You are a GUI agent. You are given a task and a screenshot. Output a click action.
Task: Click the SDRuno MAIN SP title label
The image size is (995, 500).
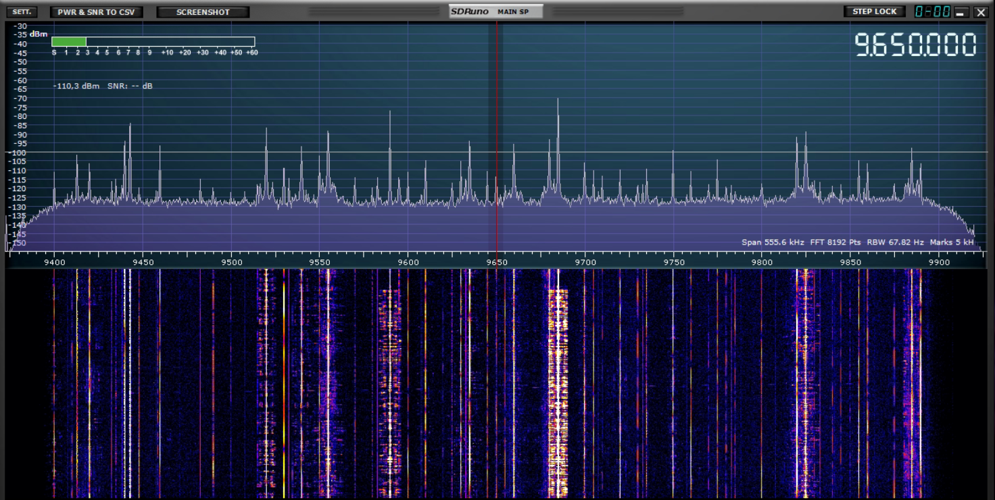pos(495,11)
